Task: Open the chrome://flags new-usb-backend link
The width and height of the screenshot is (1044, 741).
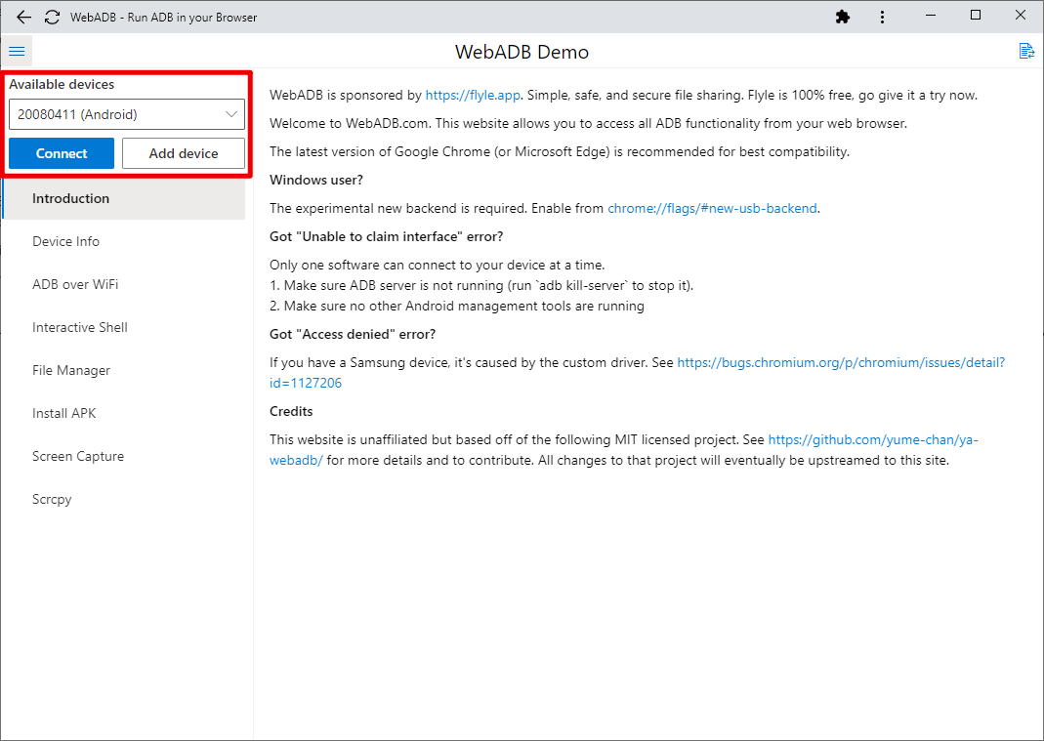Action: 712,208
